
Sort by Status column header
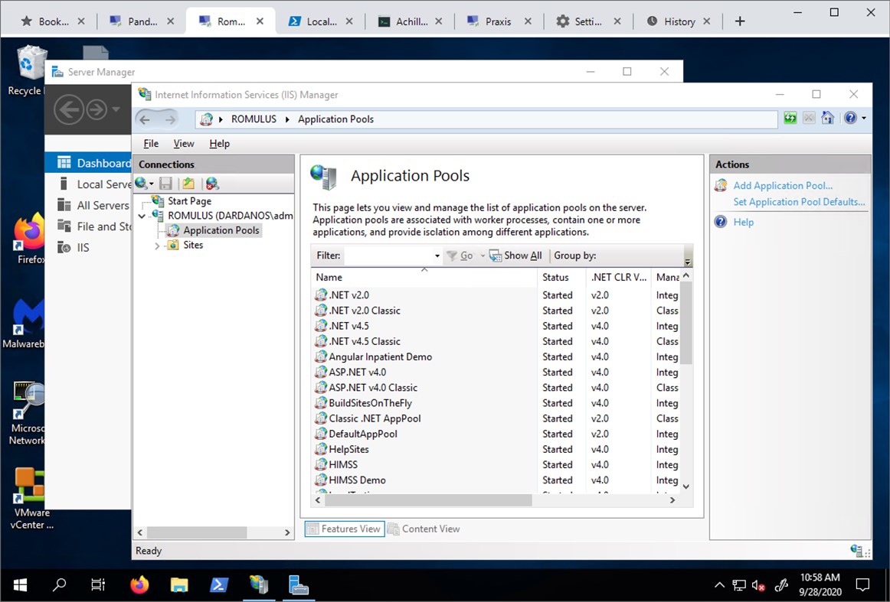pos(561,277)
